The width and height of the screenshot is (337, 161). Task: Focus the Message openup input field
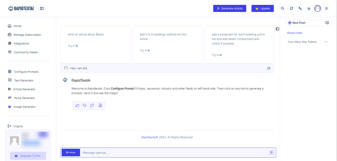click(174, 153)
